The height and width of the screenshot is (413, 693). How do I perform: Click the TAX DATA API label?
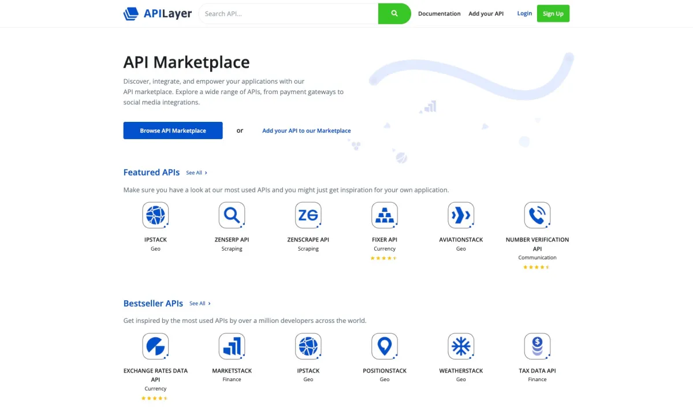[x=537, y=371]
